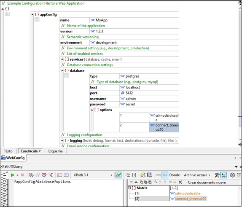Open XPath settings gear icon
242x207 pixels.
click(x=232, y=175)
